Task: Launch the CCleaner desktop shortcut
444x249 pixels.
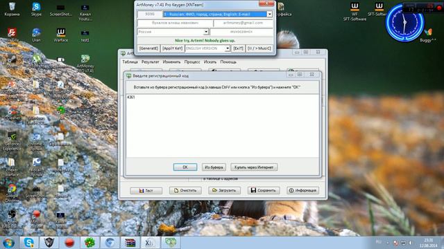Action: tap(12, 113)
